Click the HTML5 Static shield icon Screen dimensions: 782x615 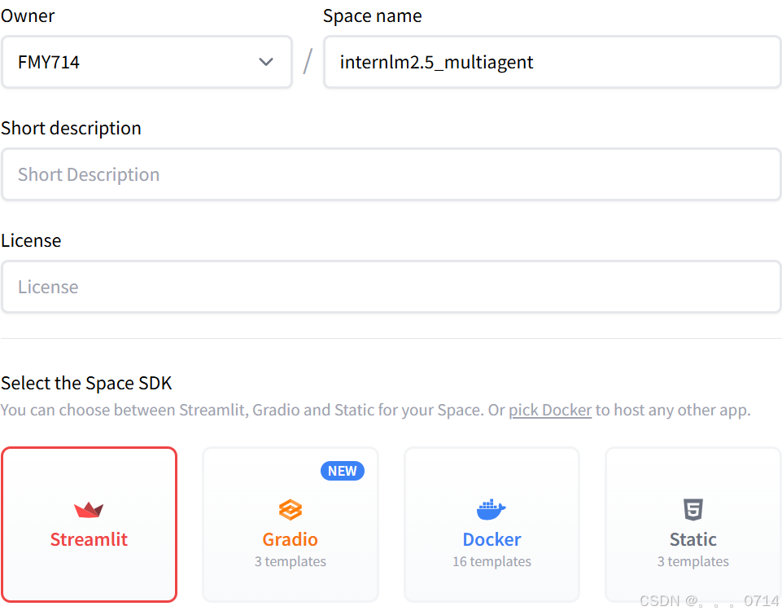tap(693, 510)
